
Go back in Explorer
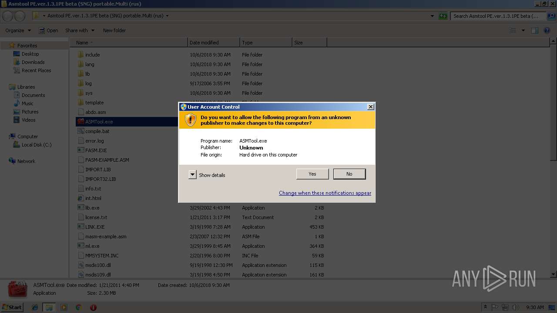(x=7, y=17)
